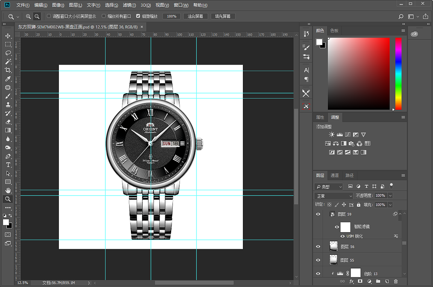Switch to the 通道 tab
This screenshot has width=433, height=287.
coord(335,175)
